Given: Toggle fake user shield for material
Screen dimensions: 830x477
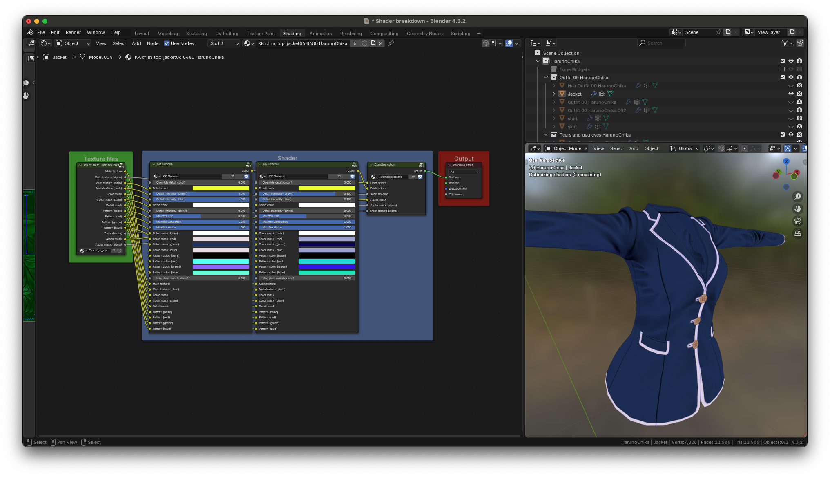Looking at the screenshot, I should [x=364, y=43].
